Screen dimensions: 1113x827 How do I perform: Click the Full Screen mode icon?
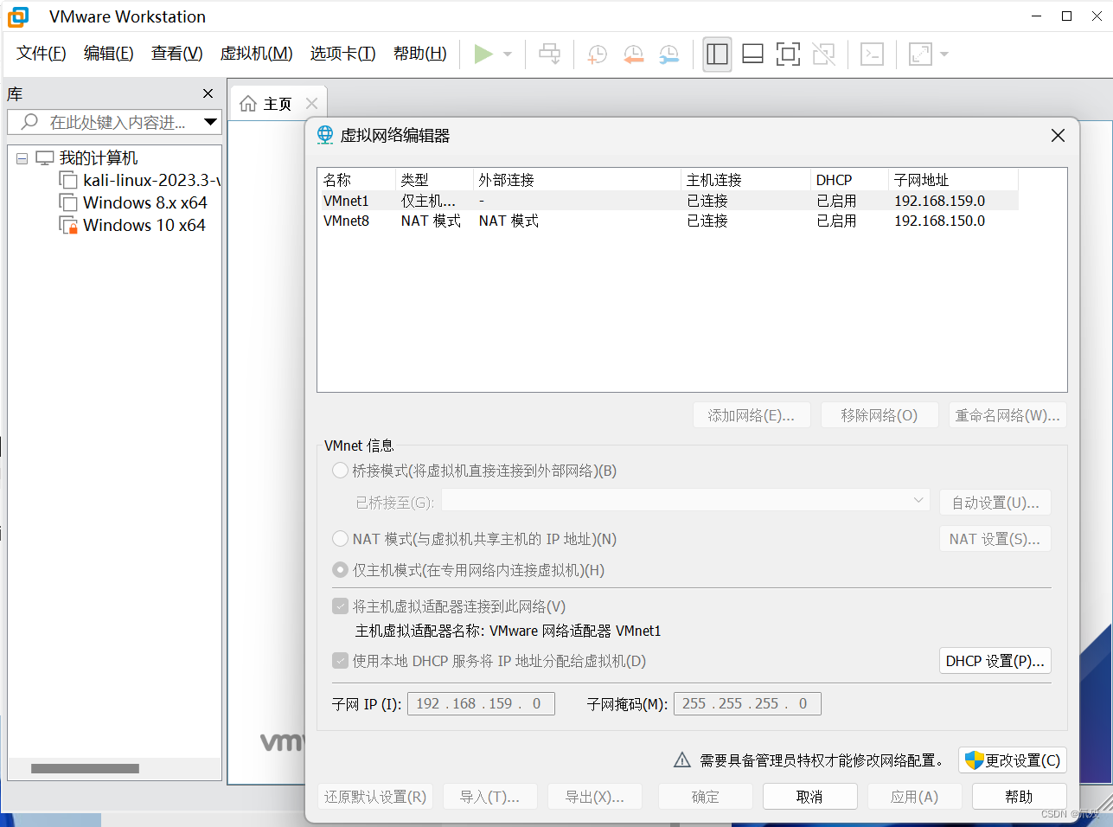click(788, 54)
